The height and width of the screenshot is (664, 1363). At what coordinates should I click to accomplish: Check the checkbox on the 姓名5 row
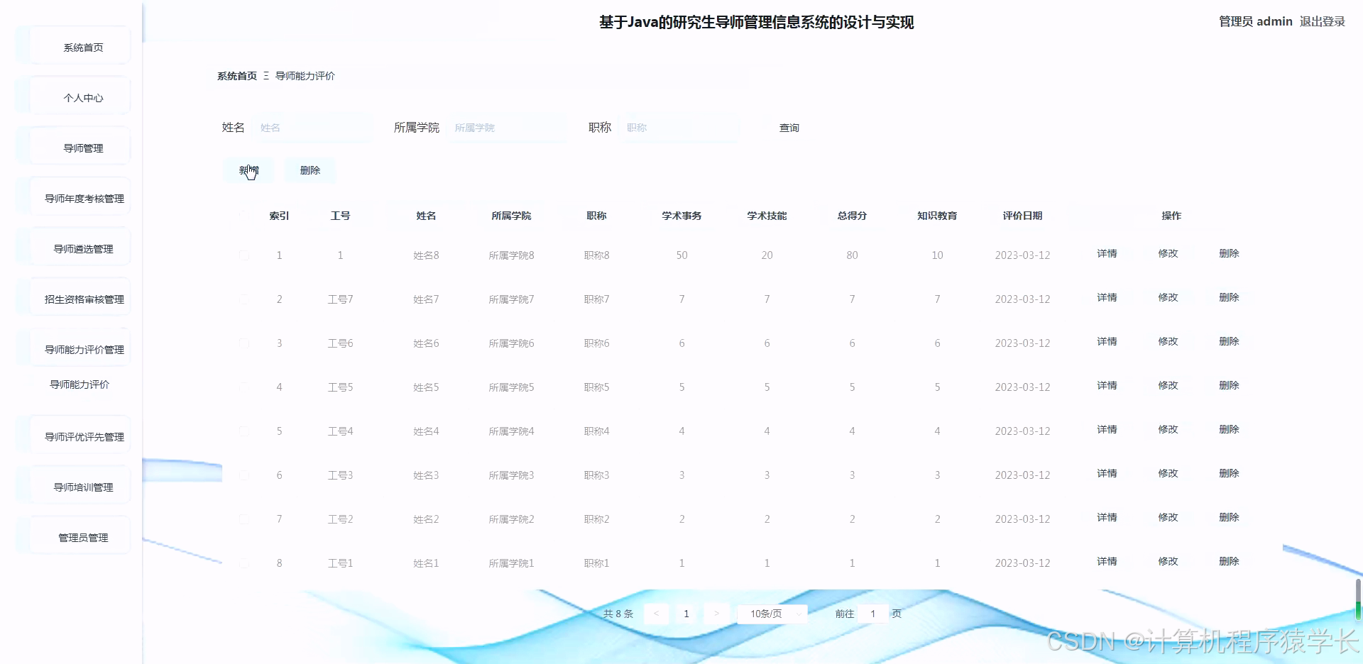(x=244, y=387)
